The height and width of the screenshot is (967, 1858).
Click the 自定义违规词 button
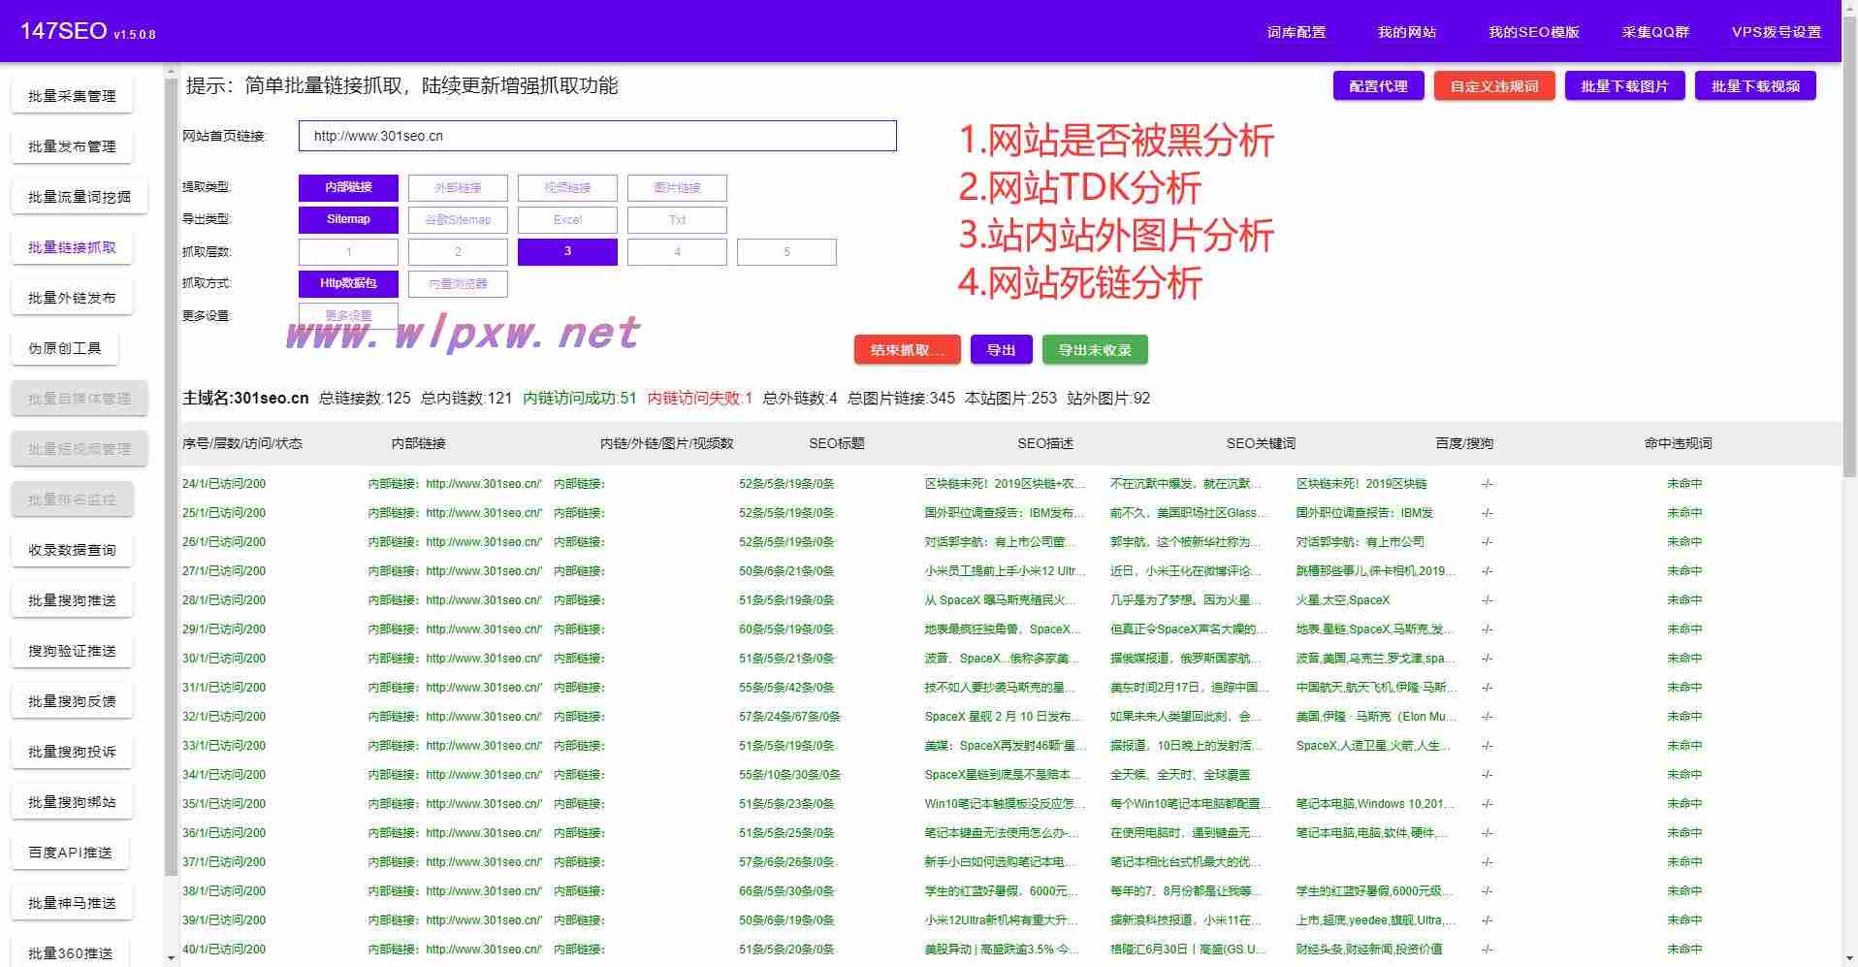(1494, 86)
